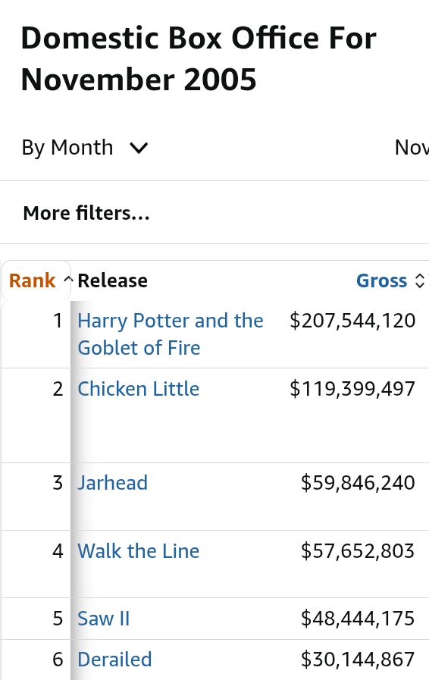
Task: Click the $207,544,120 gross cell
Action: [x=352, y=321]
